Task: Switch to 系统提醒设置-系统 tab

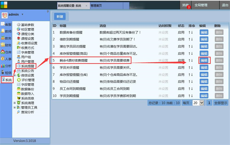Action: [70, 6]
